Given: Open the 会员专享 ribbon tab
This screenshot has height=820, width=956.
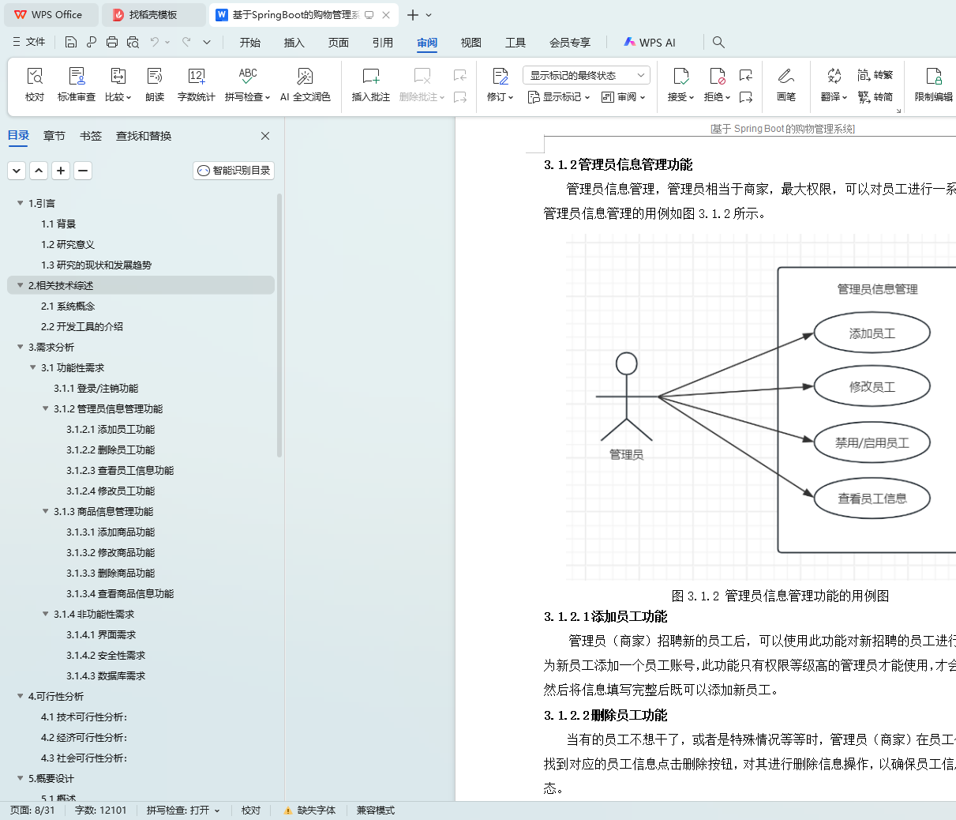Looking at the screenshot, I should [x=570, y=43].
